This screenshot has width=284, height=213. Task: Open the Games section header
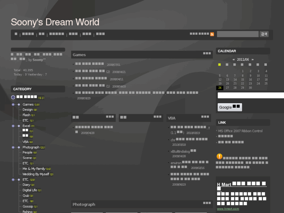[x=79, y=55]
